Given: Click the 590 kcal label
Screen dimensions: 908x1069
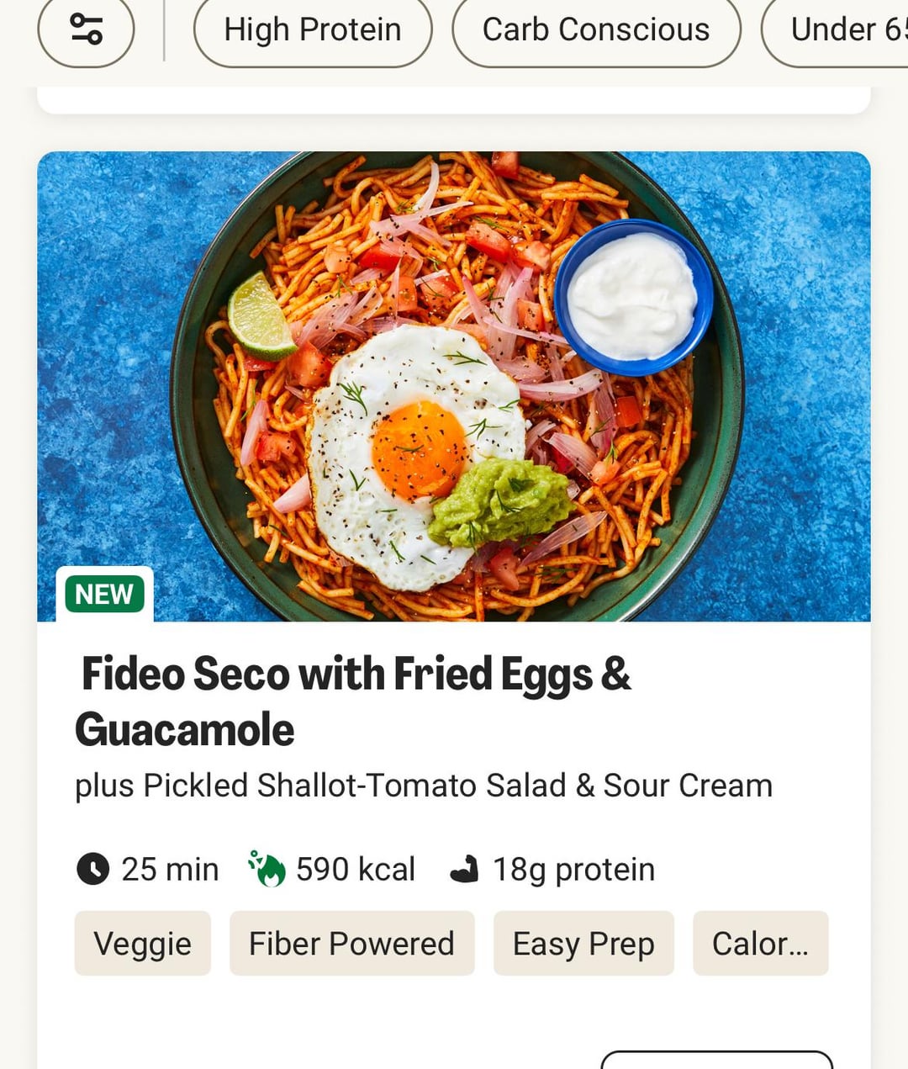Looking at the screenshot, I should click(356, 870).
